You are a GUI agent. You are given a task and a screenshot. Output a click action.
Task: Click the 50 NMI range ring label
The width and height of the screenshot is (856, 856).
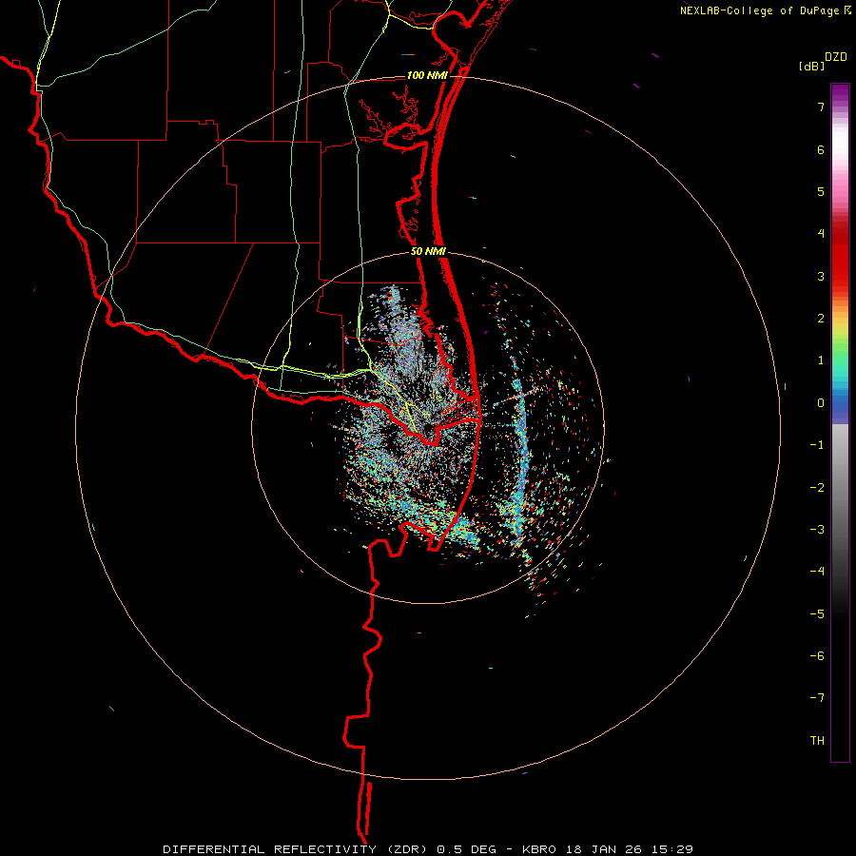[x=429, y=251]
